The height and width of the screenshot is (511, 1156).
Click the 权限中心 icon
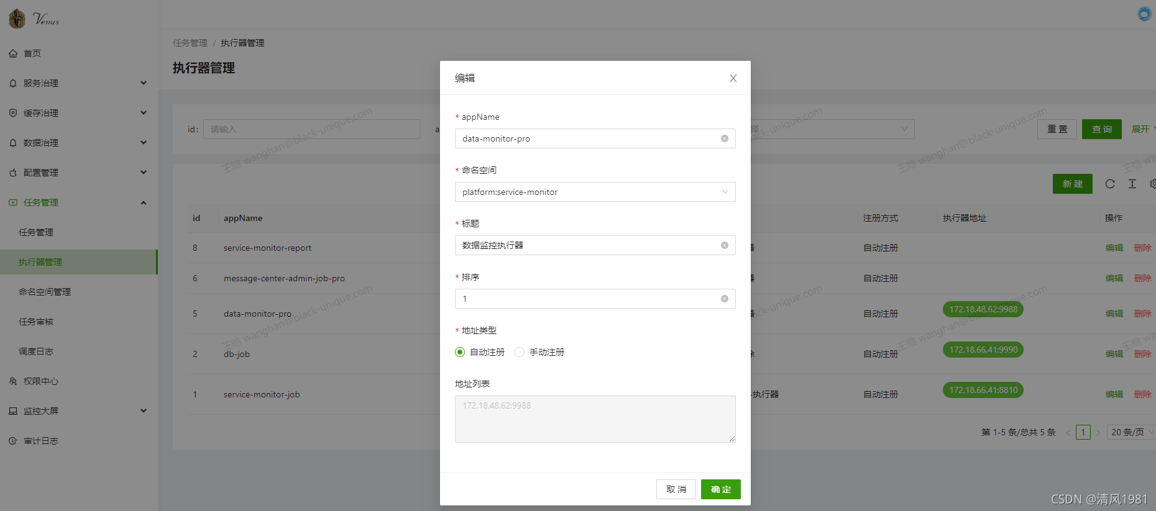(x=13, y=381)
